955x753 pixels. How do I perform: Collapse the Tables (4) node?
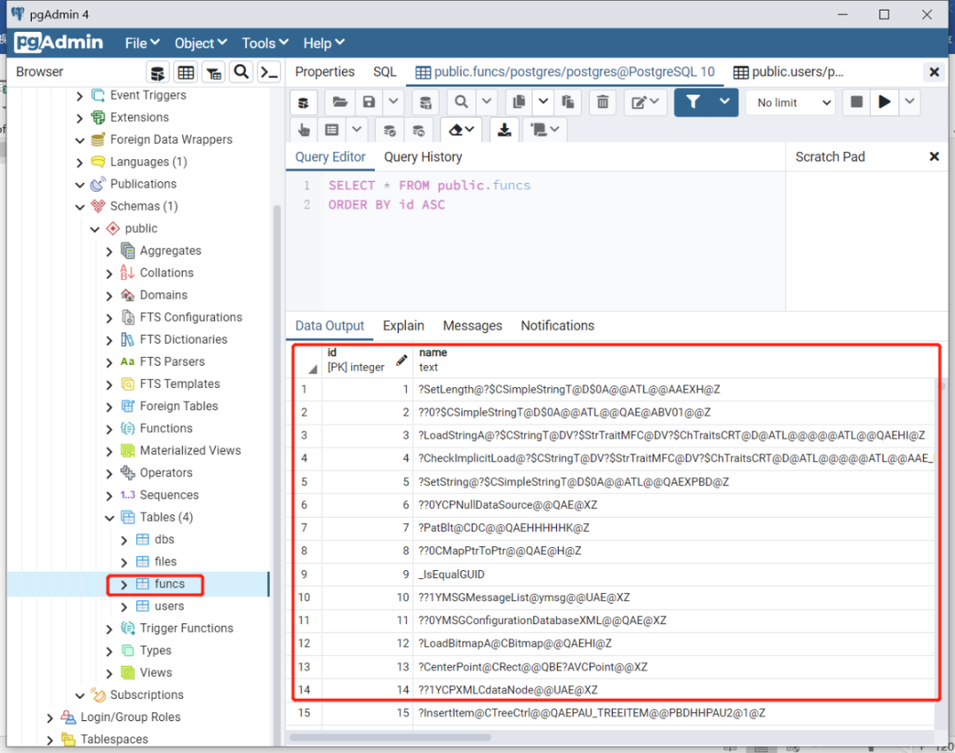point(110,518)
